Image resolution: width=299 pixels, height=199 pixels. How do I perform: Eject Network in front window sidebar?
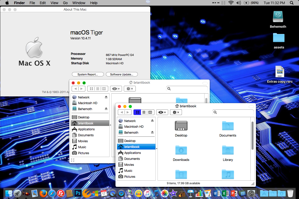coord(152,120)
